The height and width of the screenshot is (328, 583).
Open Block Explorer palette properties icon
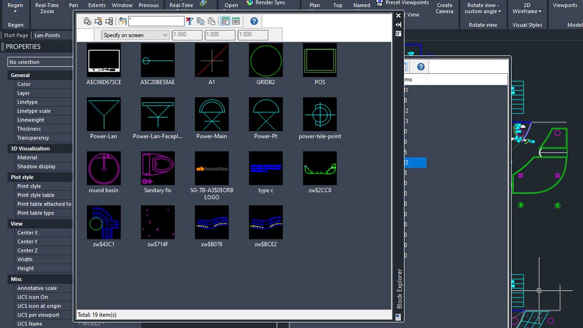(x=399, y=34)
